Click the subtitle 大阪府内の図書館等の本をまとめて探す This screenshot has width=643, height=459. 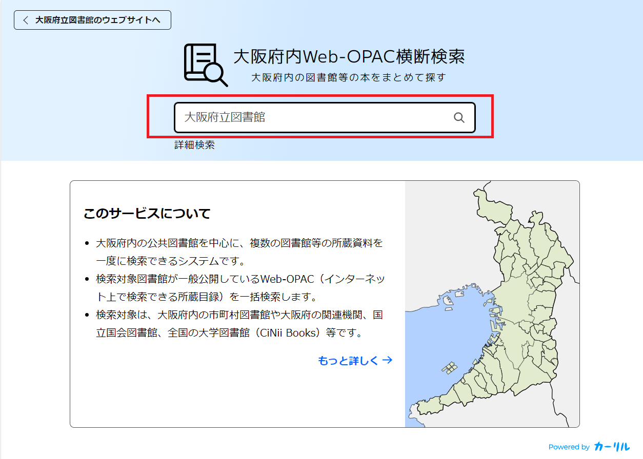pos(349,78)
